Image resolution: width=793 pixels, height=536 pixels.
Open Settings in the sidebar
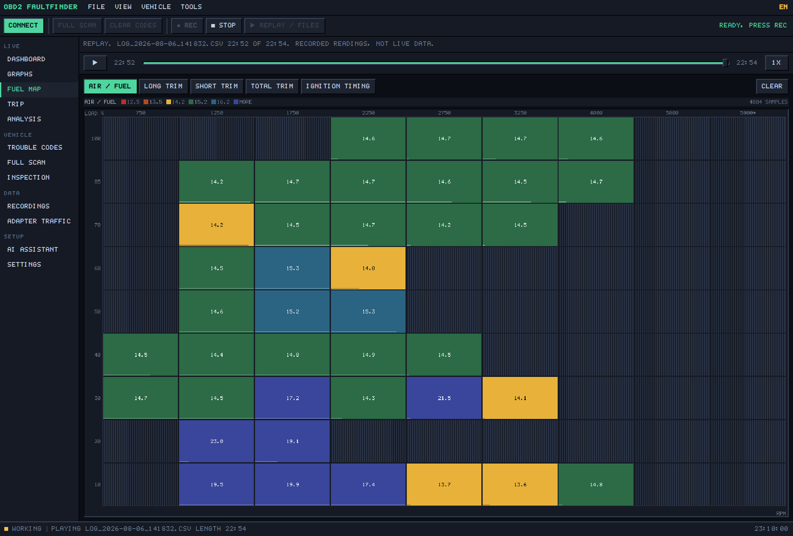coord(39,265)
